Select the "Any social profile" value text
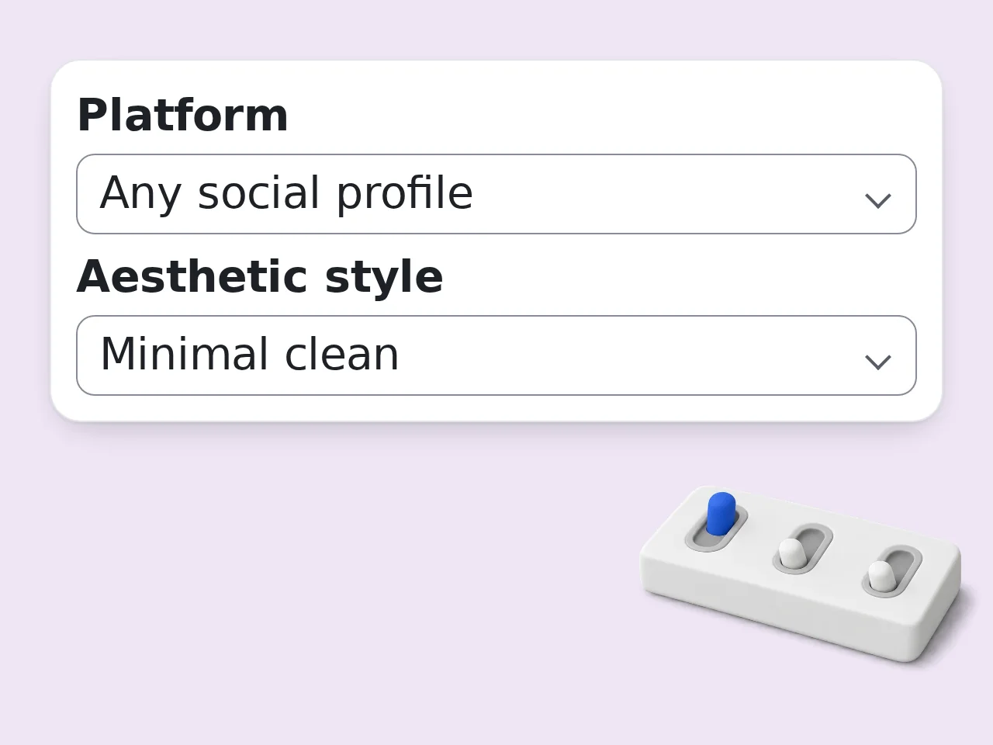The height and width of the screenshot is (745, 993). pyautogui.click(x=286, y=193)
